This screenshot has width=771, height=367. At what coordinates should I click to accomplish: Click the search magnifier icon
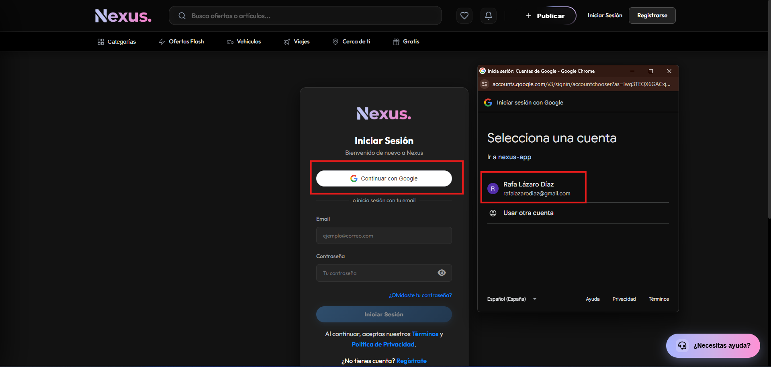pyautogui.click(x=182, y=16)
